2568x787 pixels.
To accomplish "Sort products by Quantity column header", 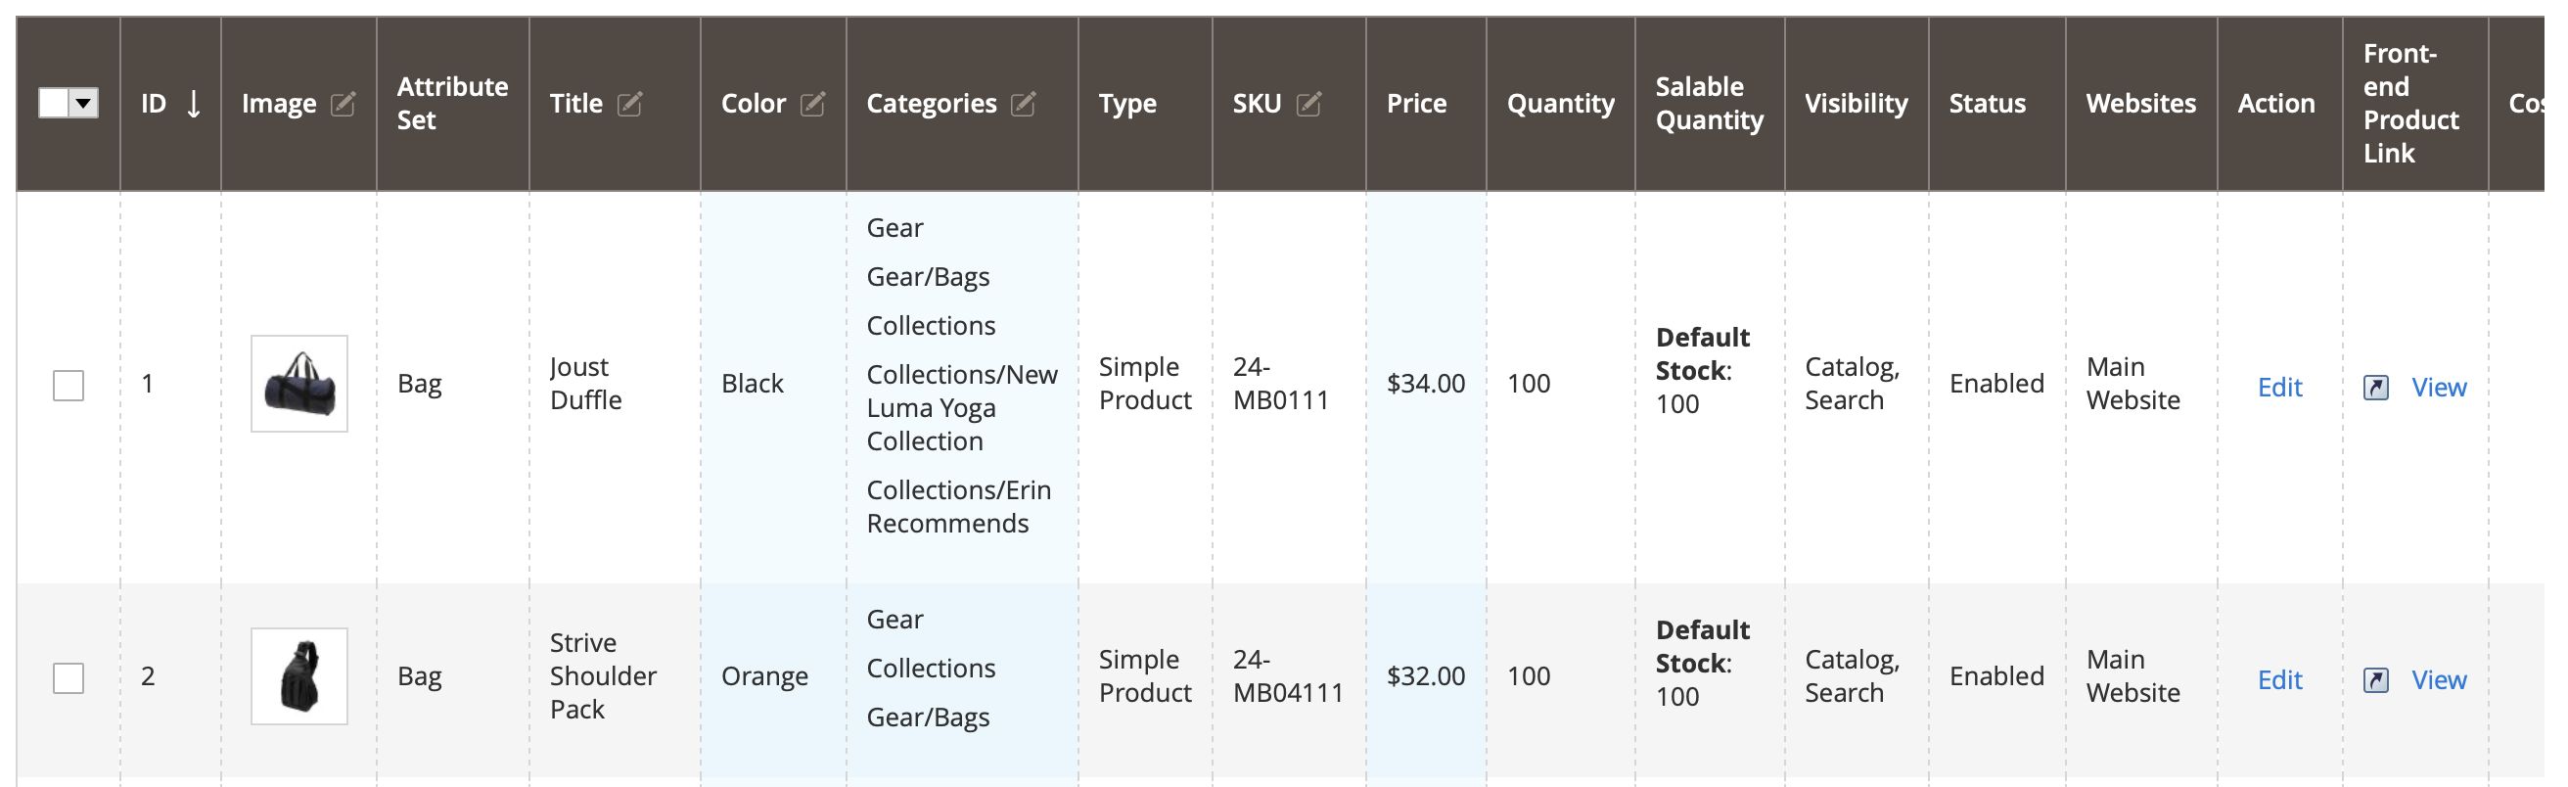I will (1559, 104).
